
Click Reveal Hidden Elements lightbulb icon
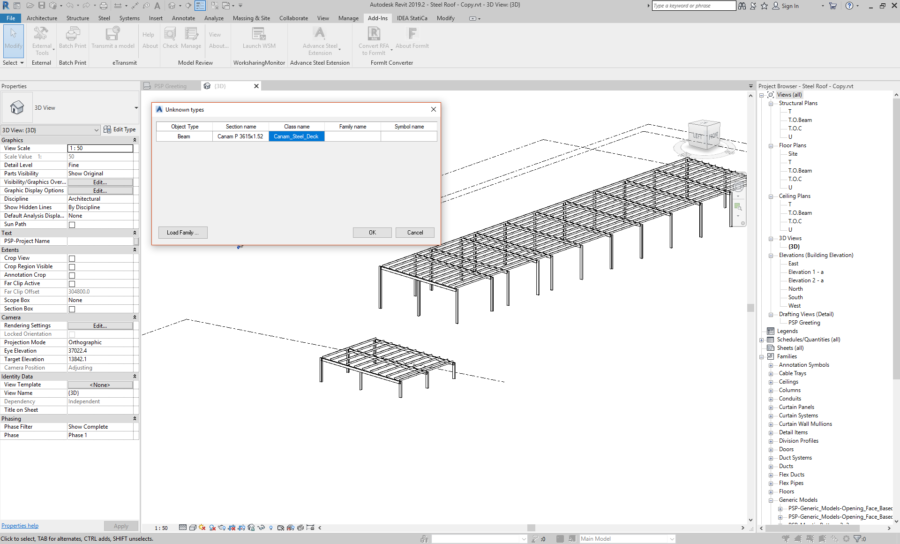[271, 528]
